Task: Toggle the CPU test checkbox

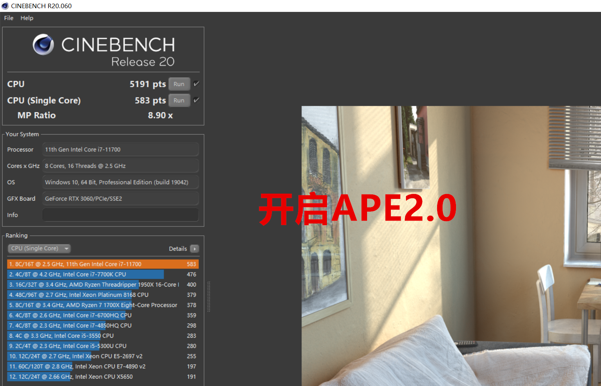Action: pyautogui.click(x=196, y=84)
